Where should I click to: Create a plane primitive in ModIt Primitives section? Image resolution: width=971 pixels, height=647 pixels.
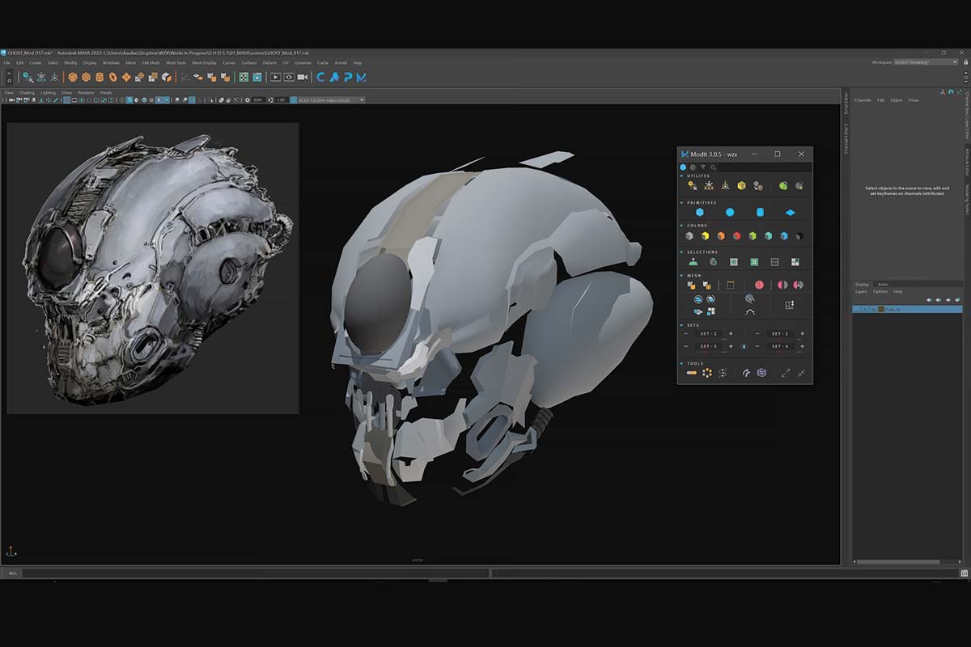(788, 211)
